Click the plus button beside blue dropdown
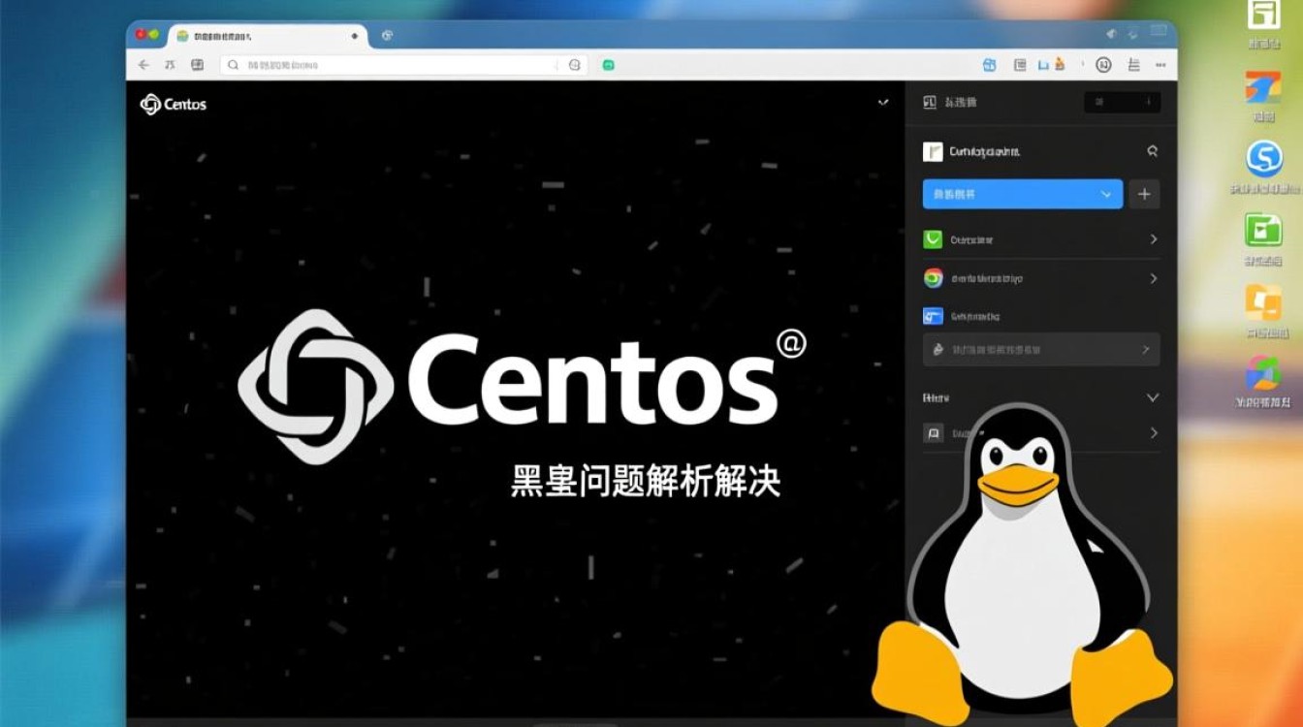Image resolution: width=1303 pixels, height=727 pixels. (x=1145, y=194)
